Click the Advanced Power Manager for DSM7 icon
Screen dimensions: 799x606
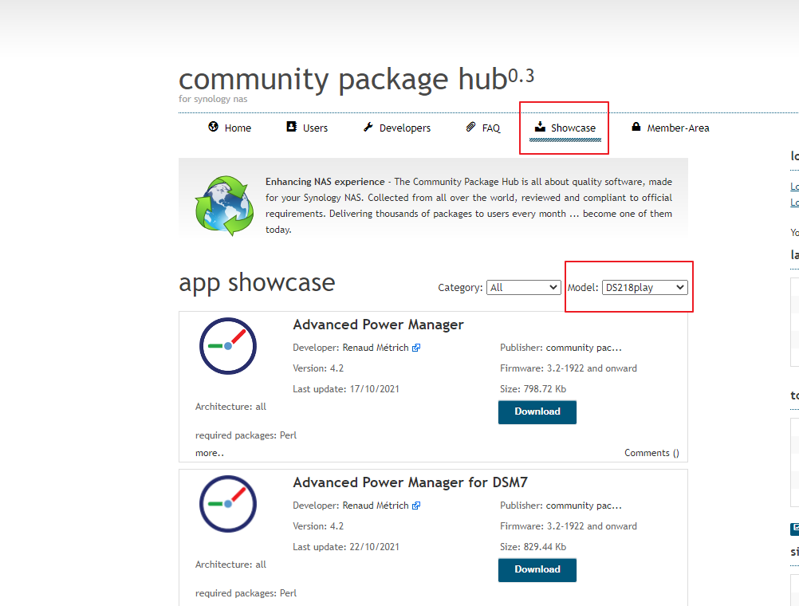pos(228,504)
